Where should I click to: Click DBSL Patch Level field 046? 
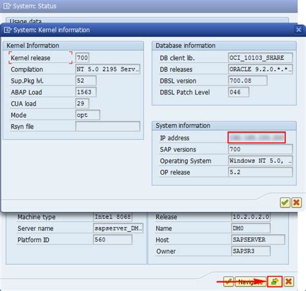click(x=238, y=92)
